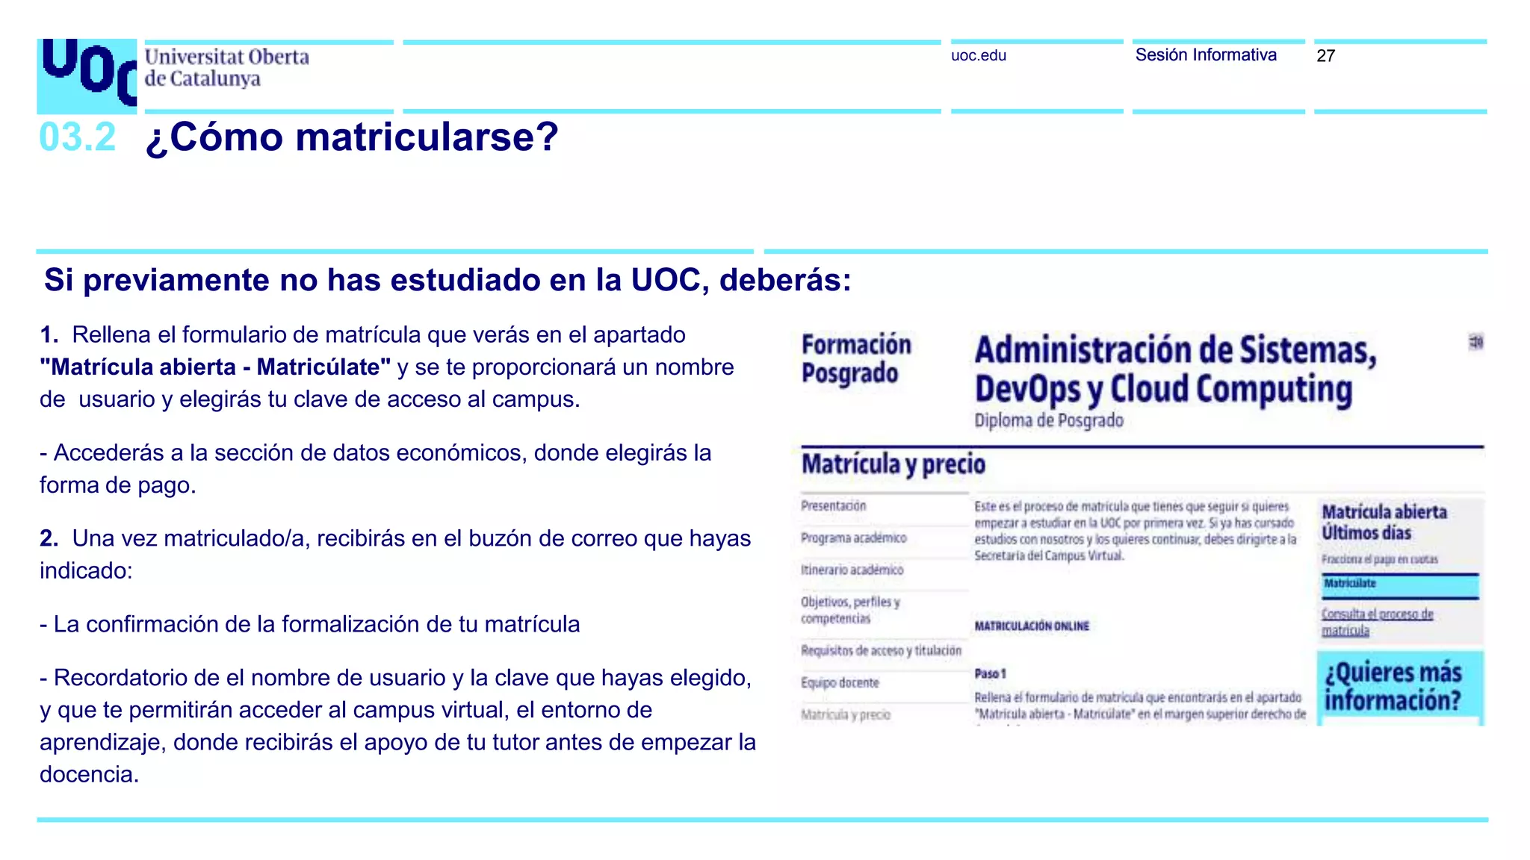The height and width of the screenshot is (860, 1530).
Task: Open the Equipo docente section
Action: click(x=840, y=682)
